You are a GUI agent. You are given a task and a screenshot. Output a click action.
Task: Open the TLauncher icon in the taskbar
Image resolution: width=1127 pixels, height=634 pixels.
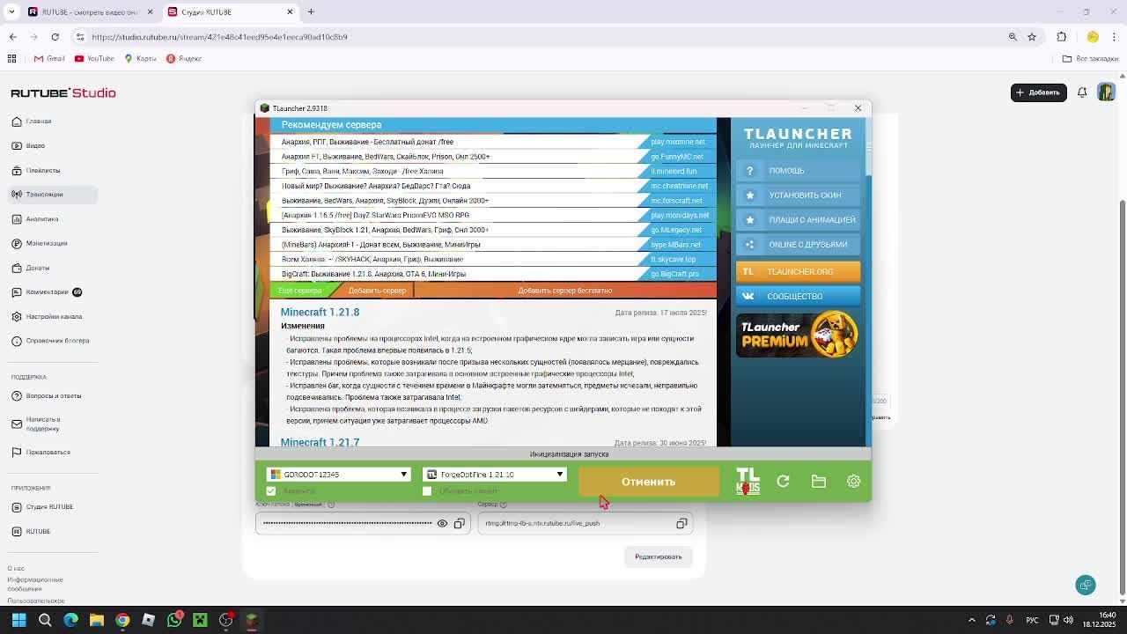click(x=252, y=620)
